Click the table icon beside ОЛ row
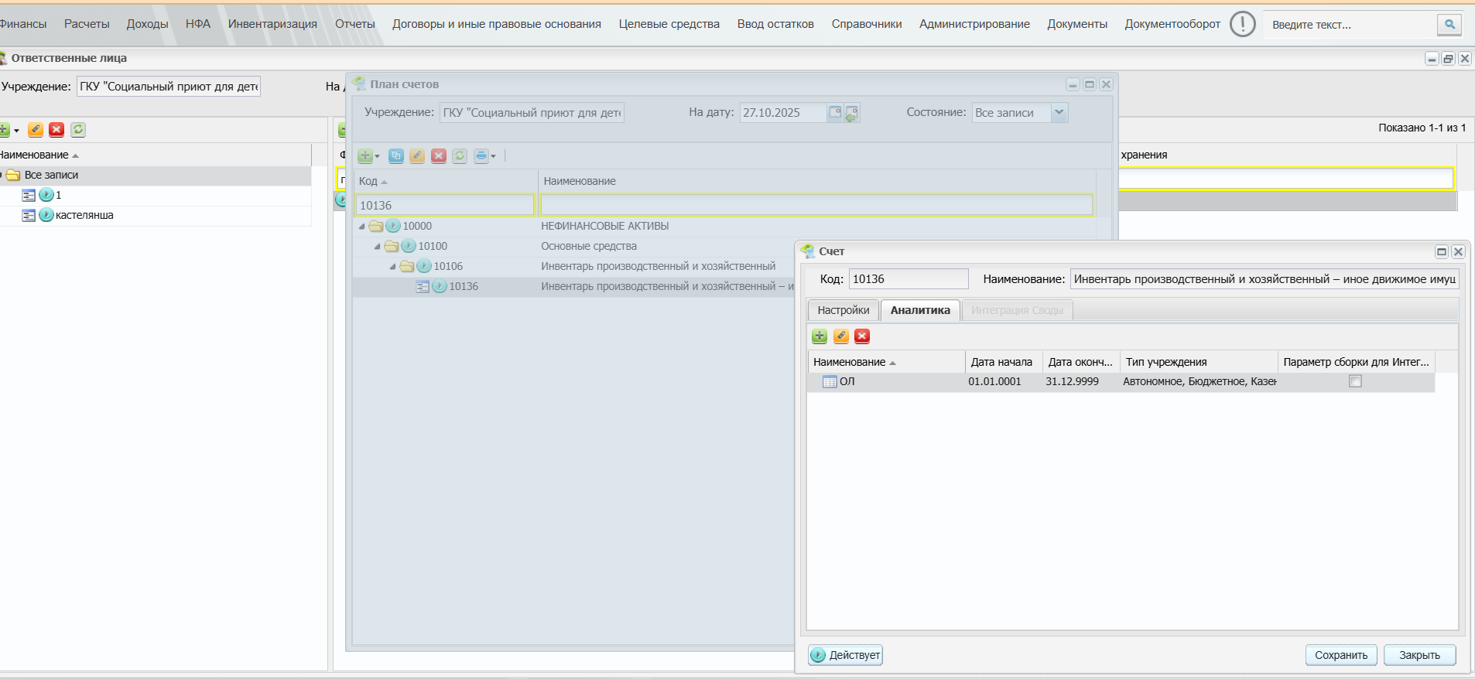The height and width of the screenshot is (679, 1475). pyautogui.click(x=830, y=382)
